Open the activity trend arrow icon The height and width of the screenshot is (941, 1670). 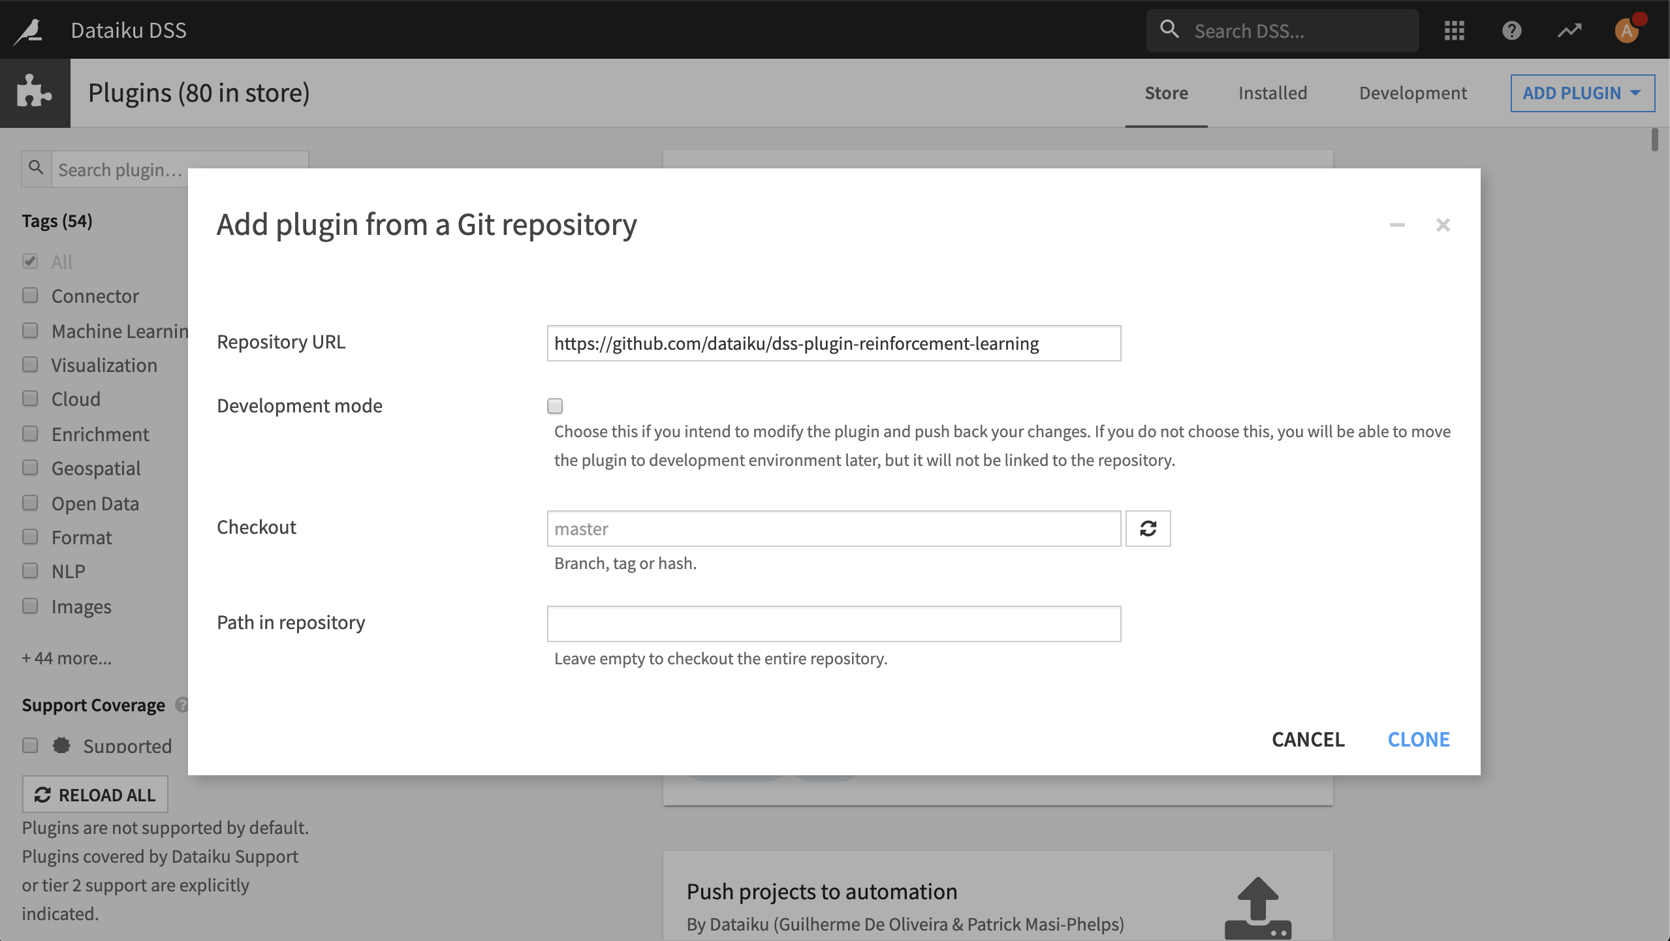pyautogui.click(x=1569, y=30)
